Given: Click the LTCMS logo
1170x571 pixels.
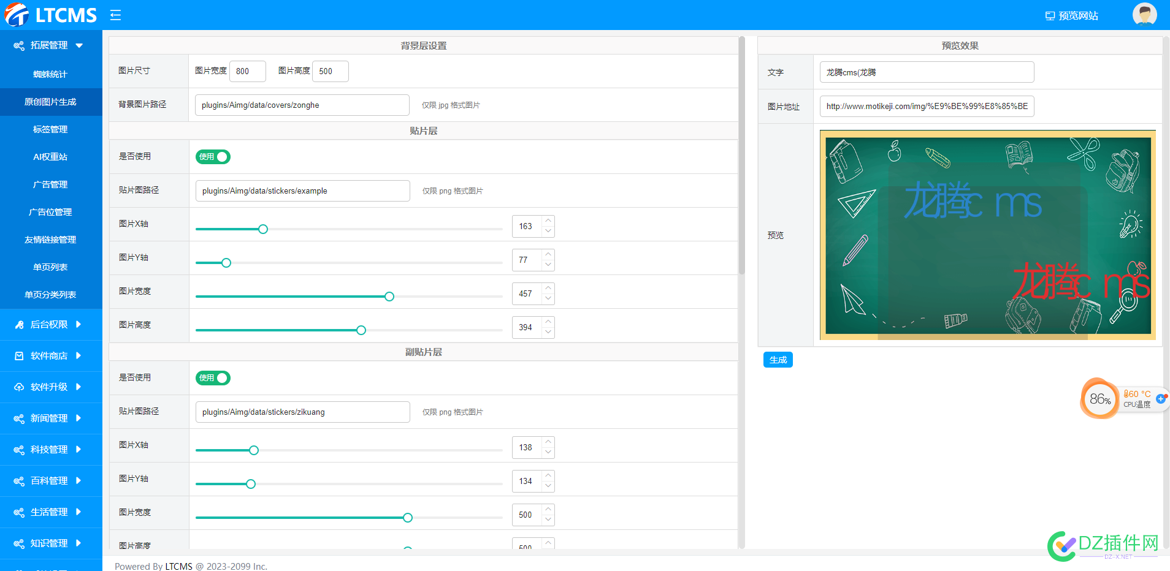Looking at the screenshot, I should (51, 15).
